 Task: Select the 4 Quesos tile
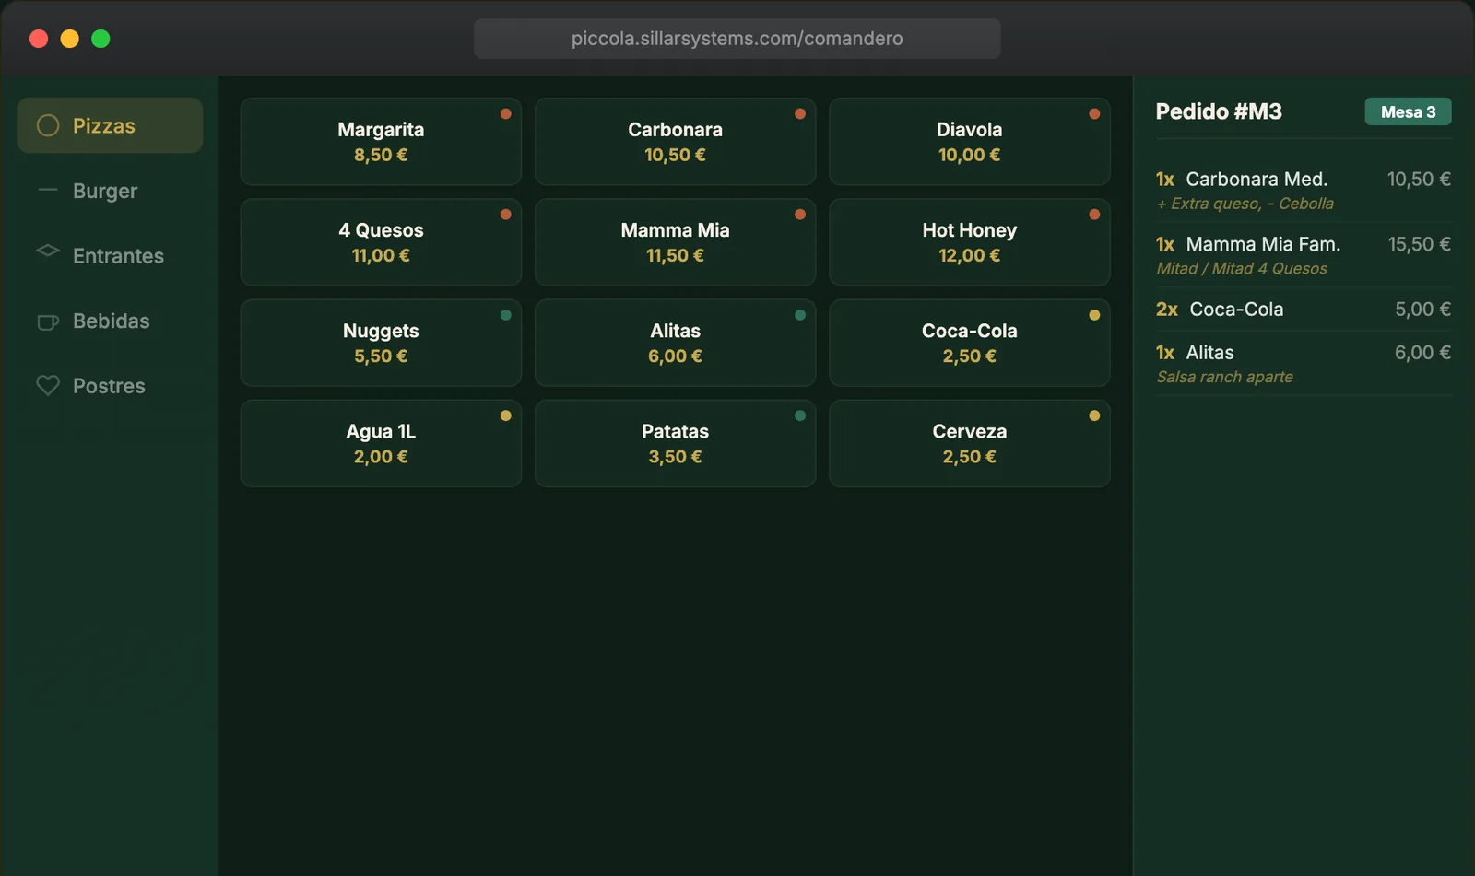click(381, 242)
